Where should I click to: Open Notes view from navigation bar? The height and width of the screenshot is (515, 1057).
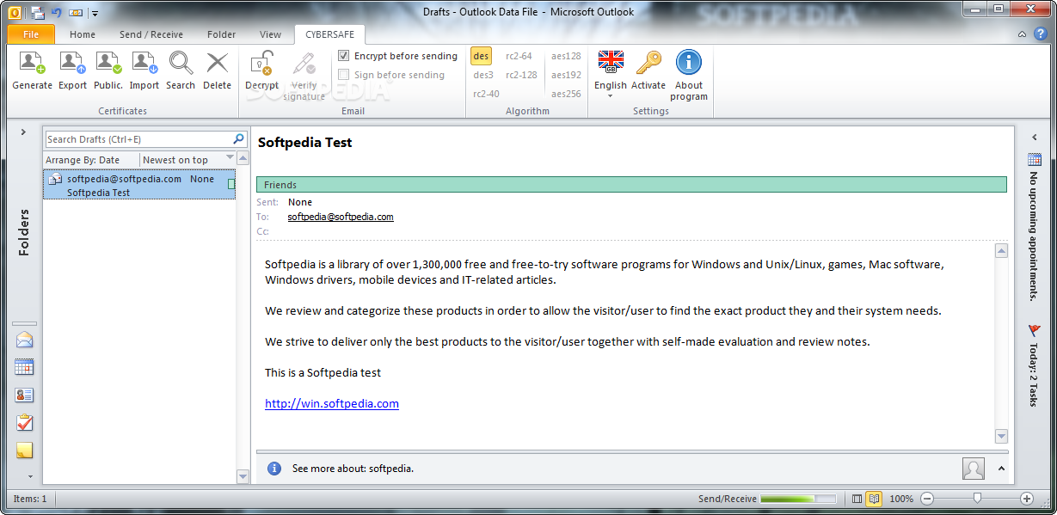(24, 450)
